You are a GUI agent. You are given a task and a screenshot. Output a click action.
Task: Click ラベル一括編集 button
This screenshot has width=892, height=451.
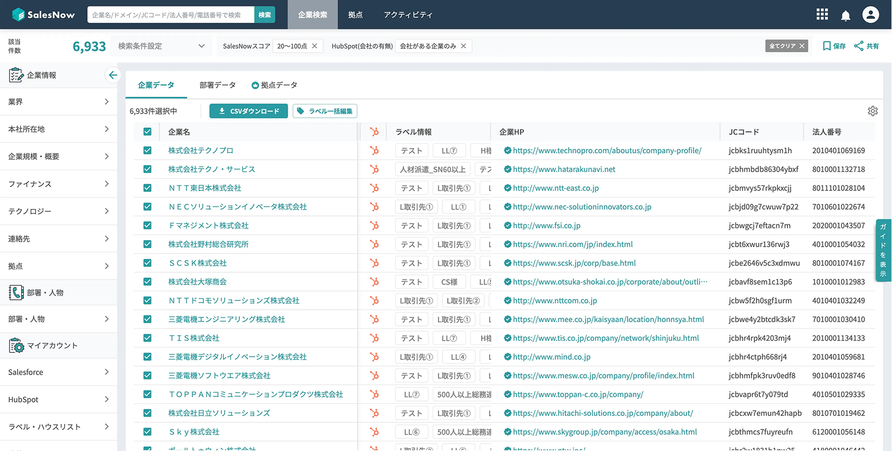[x=325, y=111]
